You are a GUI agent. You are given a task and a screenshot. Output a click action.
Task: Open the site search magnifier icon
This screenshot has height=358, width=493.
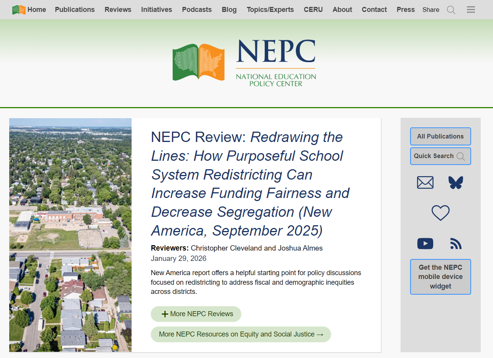451,10
